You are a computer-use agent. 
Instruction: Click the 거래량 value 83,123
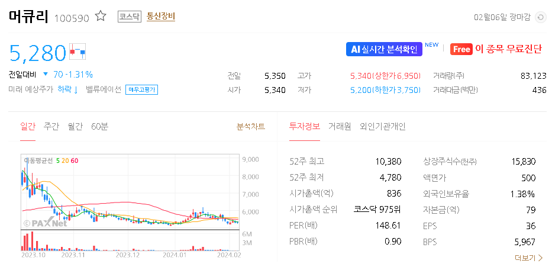533,76
